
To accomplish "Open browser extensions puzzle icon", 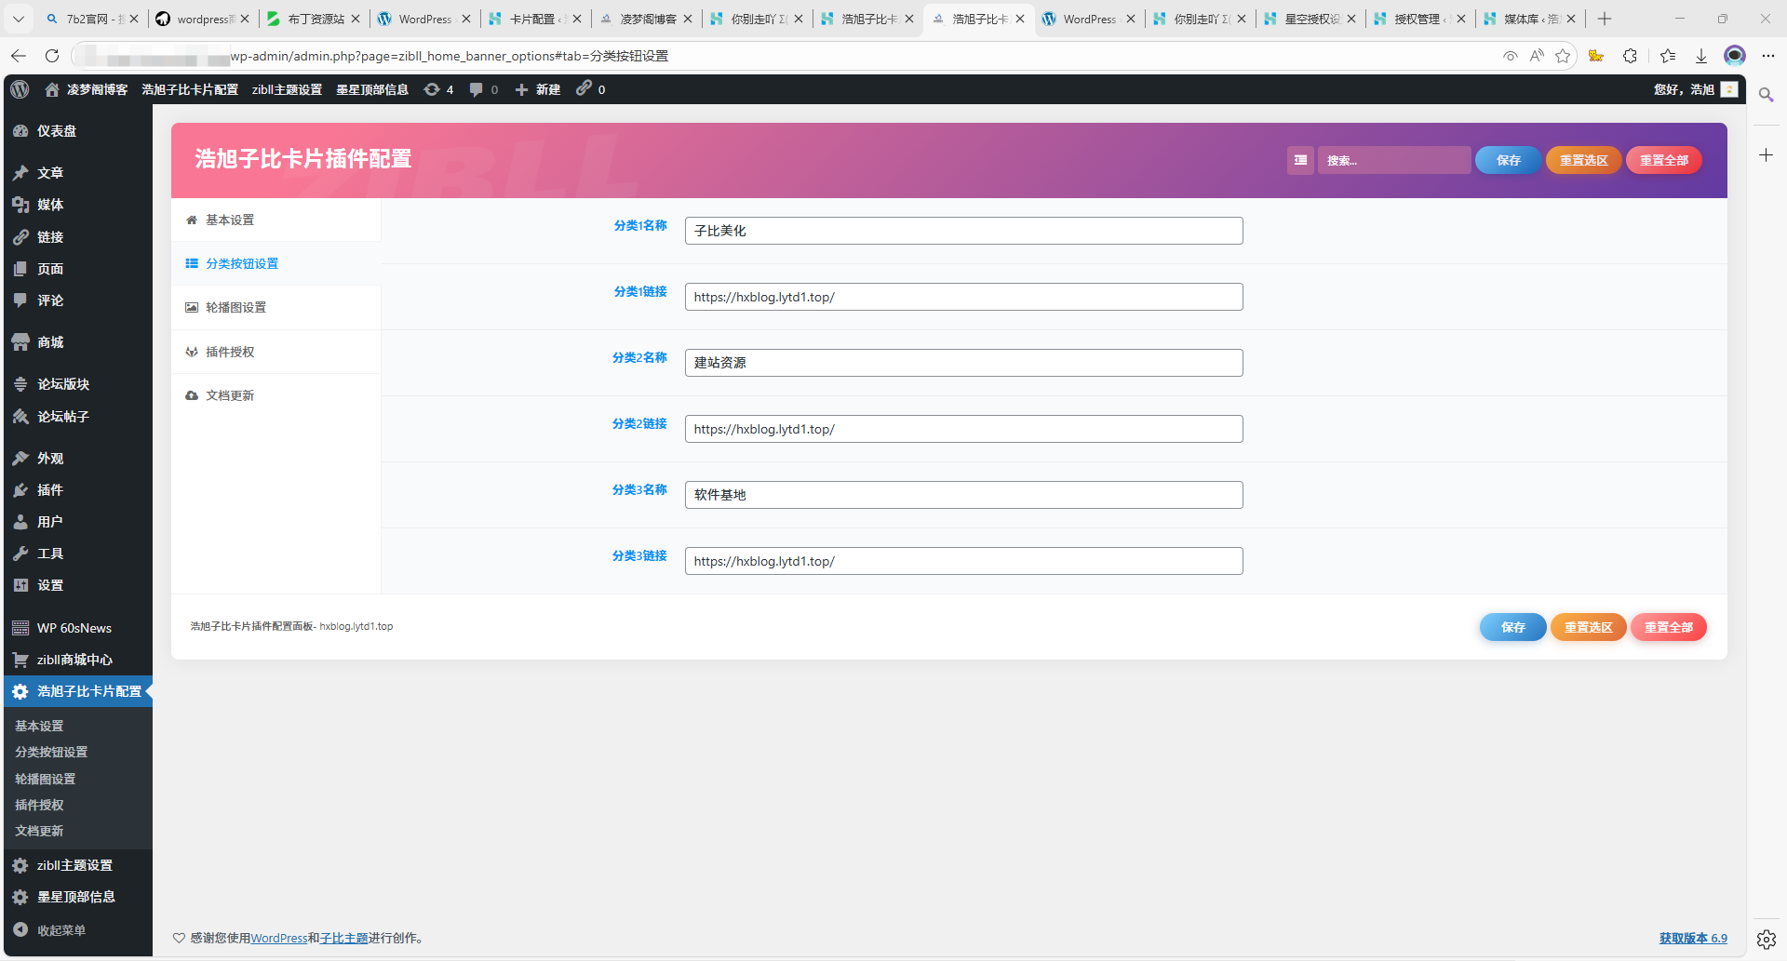I will point(1630,56).
